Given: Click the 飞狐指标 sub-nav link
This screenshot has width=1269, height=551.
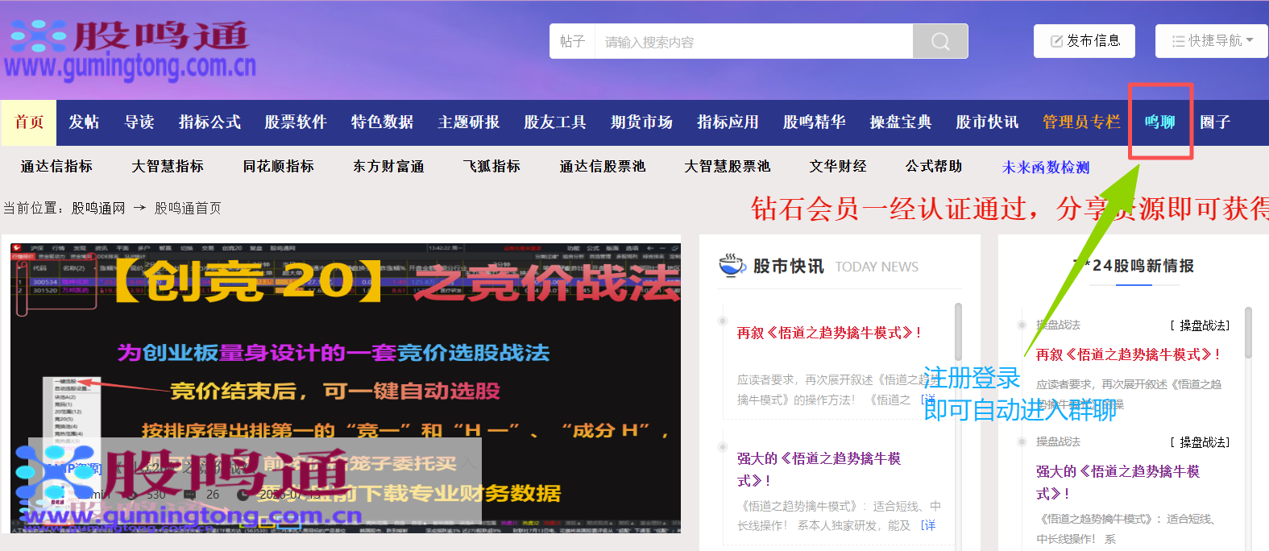Looking at the screenshot, I should point(491,167).
